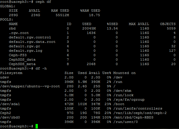The image size is (179, 129).
Task: Select default.rgw.log pool name
Action: (26, 51)
